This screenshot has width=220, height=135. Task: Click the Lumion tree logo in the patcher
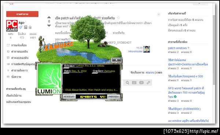coord(49,79)
